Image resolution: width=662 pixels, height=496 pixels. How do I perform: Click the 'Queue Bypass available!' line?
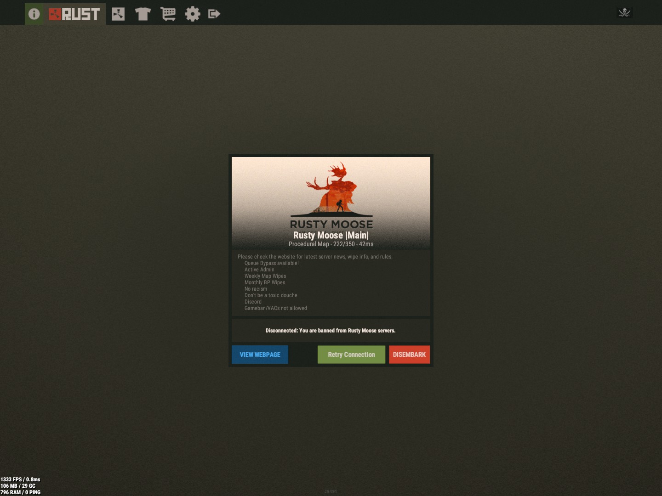[272, 263]
